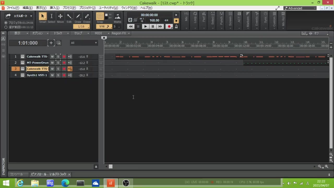Start recording with the transport Record button
334x188 pixels.
169,26
